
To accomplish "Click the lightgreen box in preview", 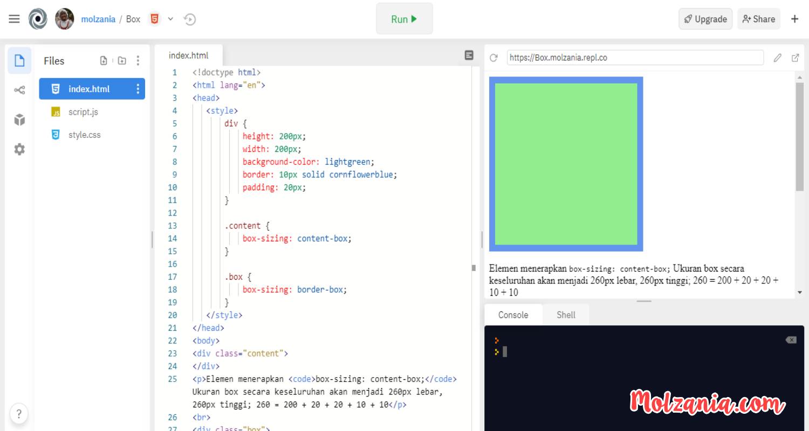I will click(566, 164).
